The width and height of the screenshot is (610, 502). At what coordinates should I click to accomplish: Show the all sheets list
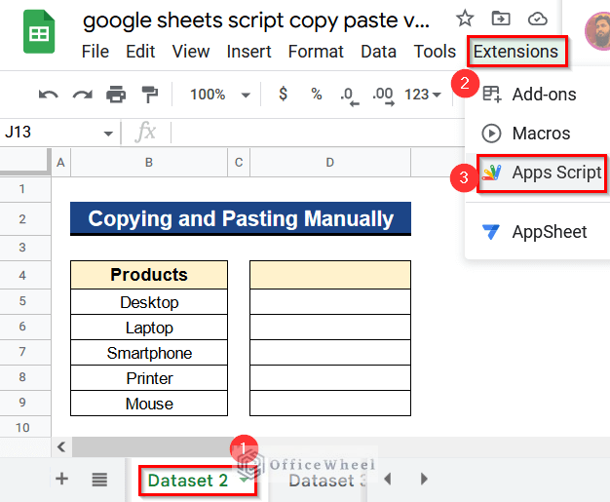click(x=99, y=479)
